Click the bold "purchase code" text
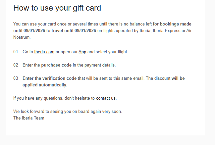215x145 pixels. click(56, 65)
